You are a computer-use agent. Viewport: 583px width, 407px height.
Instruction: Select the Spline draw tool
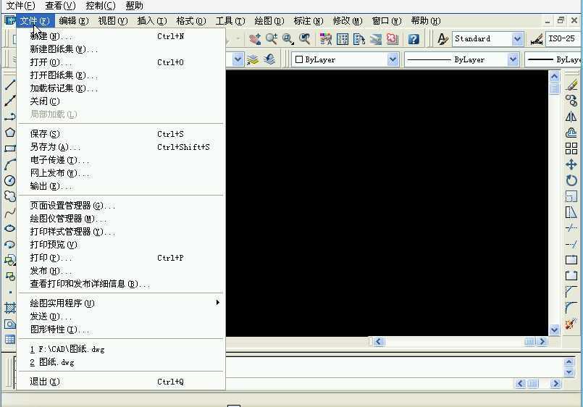[10, 213]
